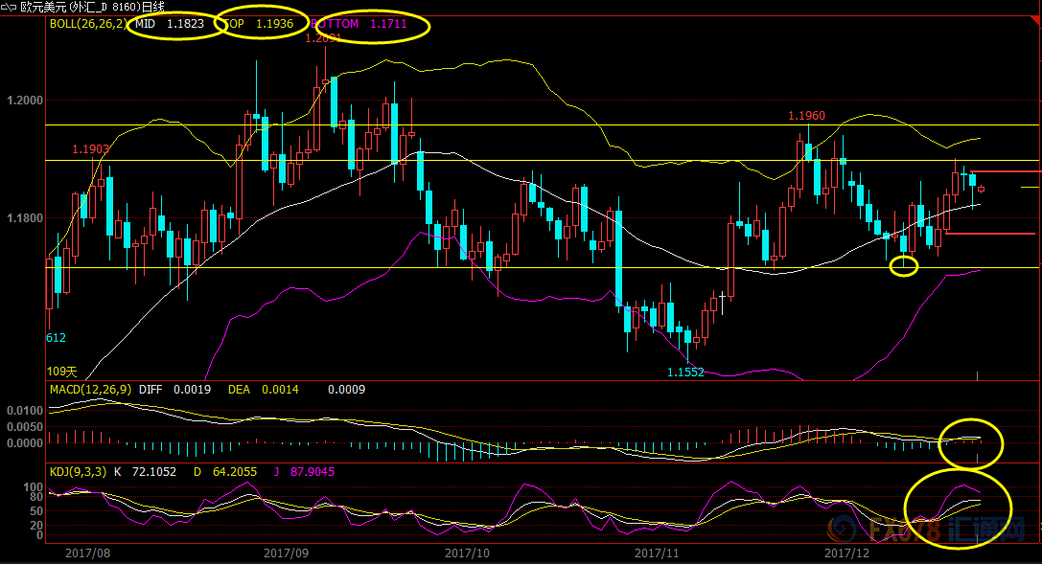Click the circled MACD crossover area

(x=971, y=443)
